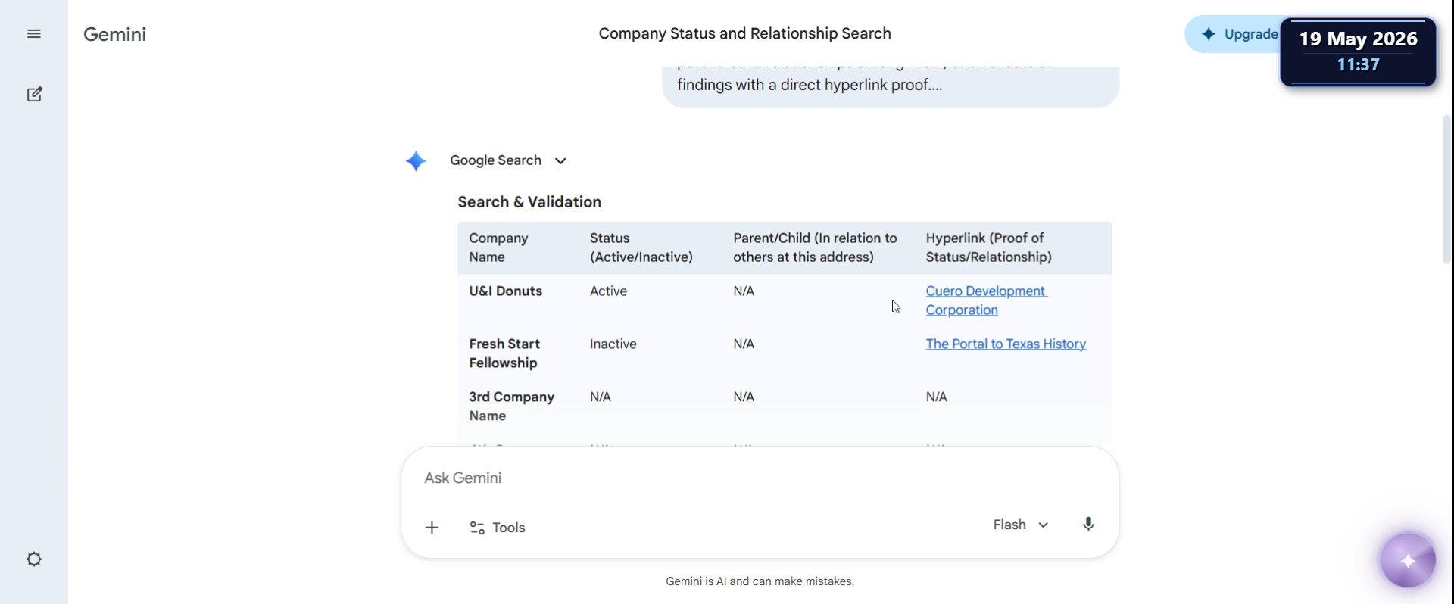1454x604 pixels.
Task: Click the conversation title Company Status and Relationship Search
Action: [744, 33]
